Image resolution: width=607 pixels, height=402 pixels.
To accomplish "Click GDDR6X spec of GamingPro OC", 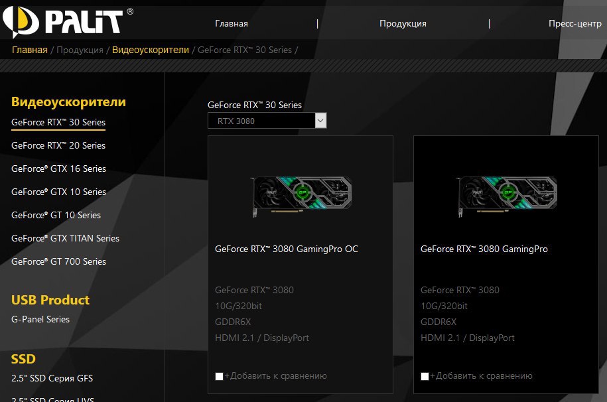I will click(x=233, y=322).
